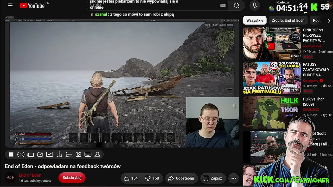333x187 pixels.
Task: Open the Hulk vs Thor thumbnail
Action: tap(272, 112)
